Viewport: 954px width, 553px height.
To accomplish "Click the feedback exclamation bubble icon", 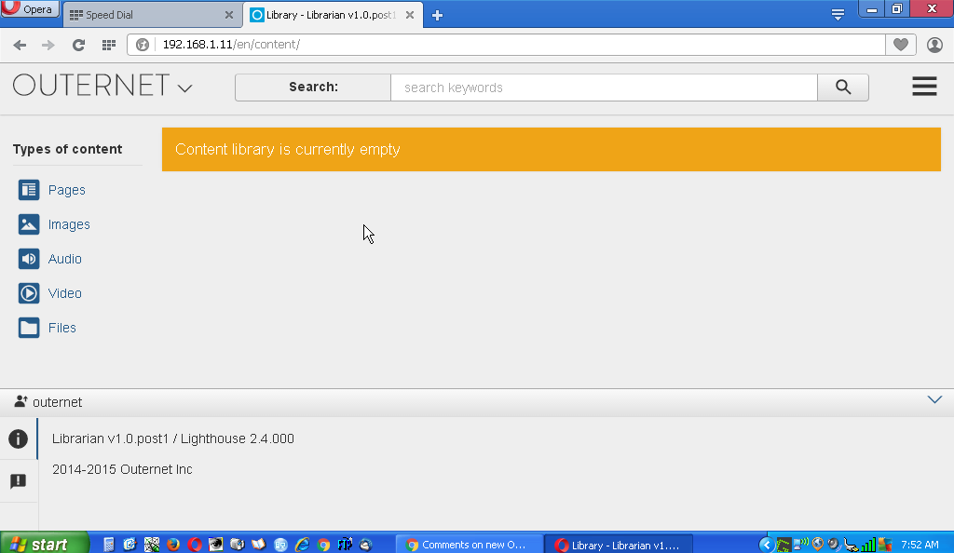I will [x=18, y=481].
